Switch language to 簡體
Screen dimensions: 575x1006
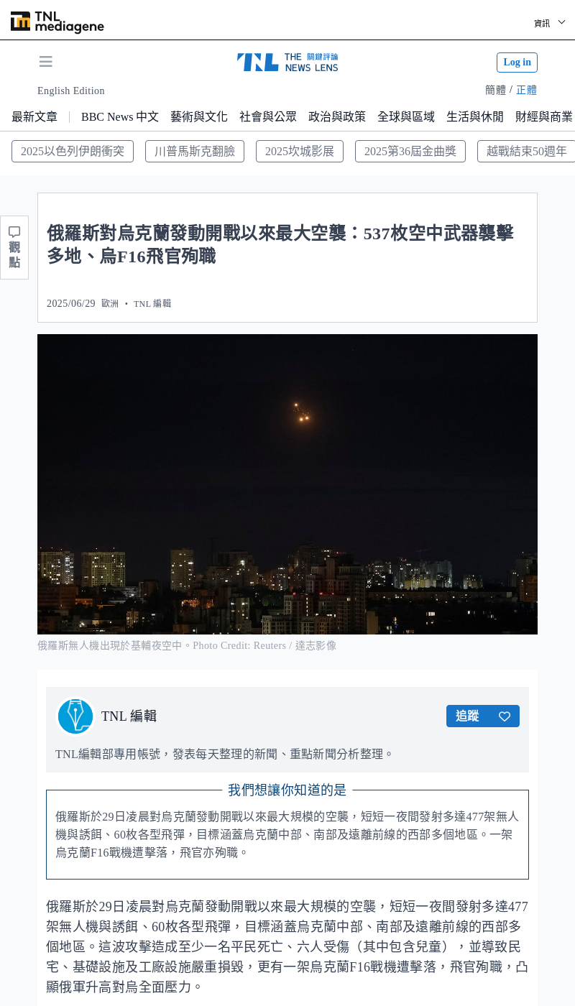[x=495, y=90]
